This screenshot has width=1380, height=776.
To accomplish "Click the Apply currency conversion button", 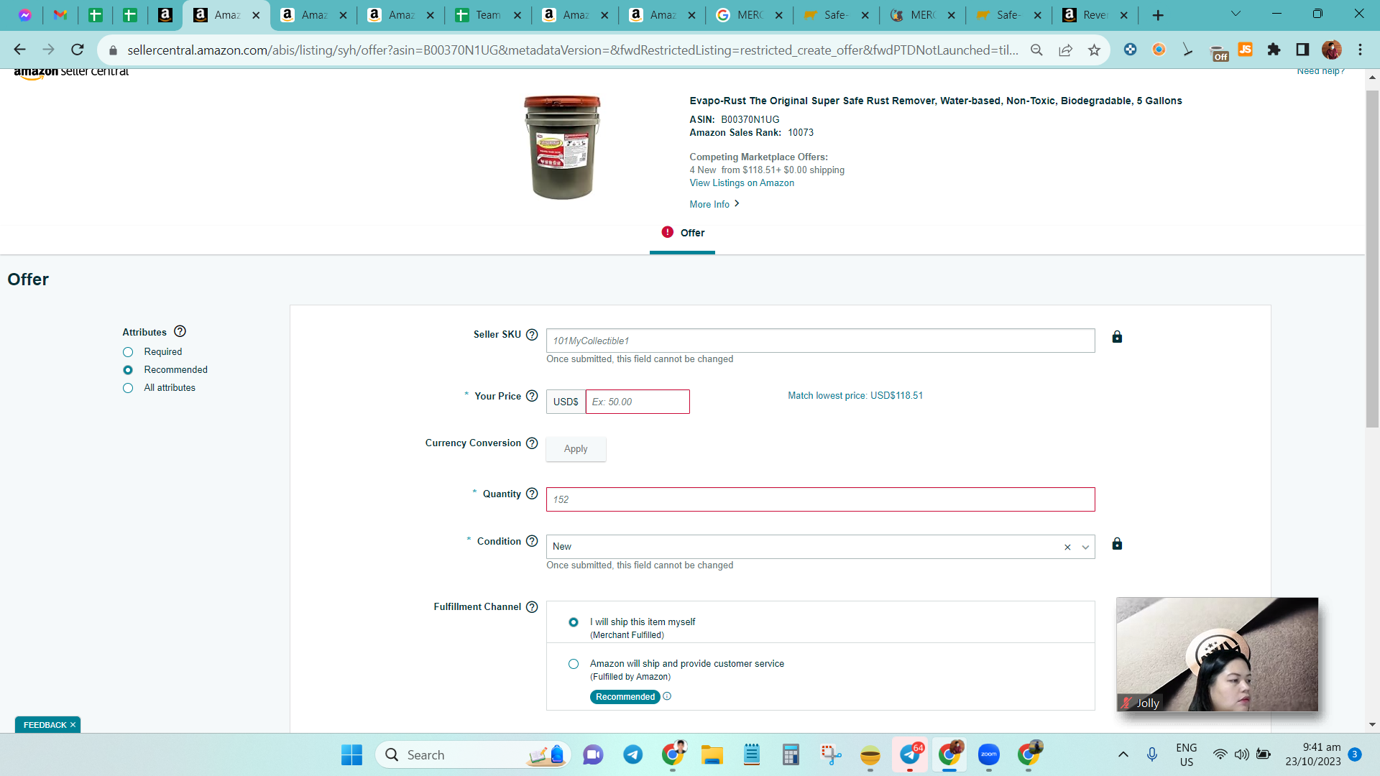I will tap(576, 449).
